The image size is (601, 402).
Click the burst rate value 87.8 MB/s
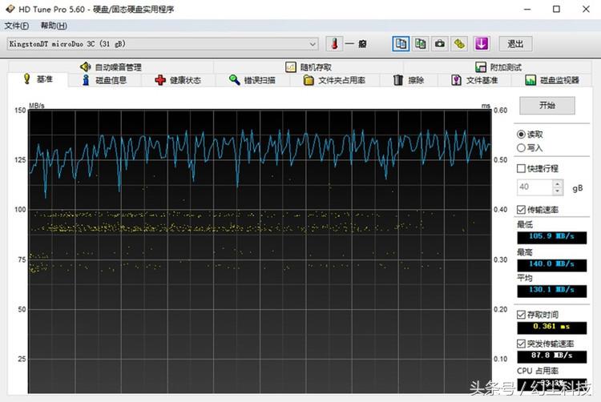point(551,356)
